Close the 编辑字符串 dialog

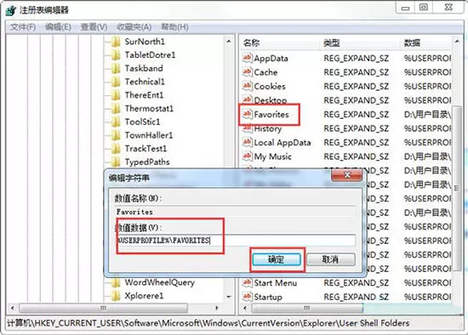[347, 175]
